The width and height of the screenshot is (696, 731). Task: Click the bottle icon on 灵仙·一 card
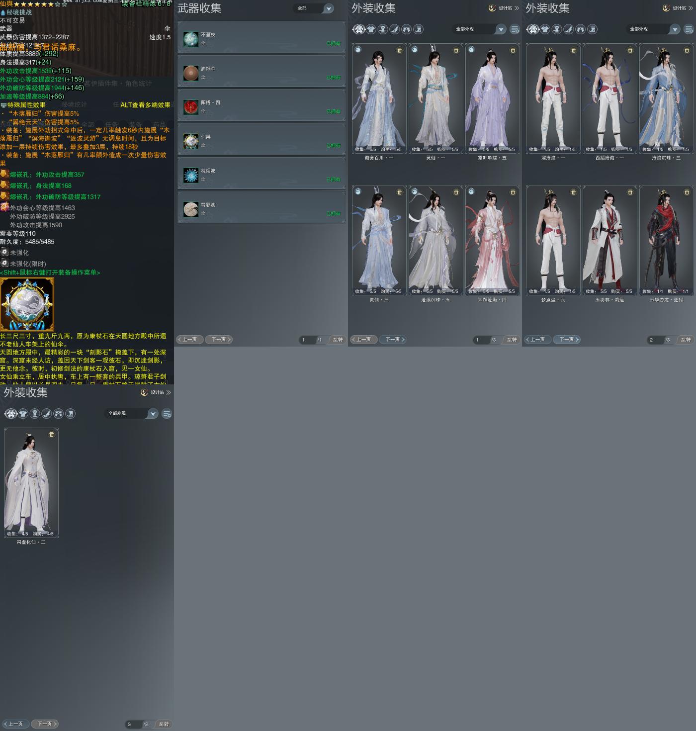[x=415, y=50]
